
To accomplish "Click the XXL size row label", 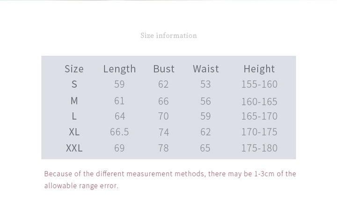I will coord(74,148).
